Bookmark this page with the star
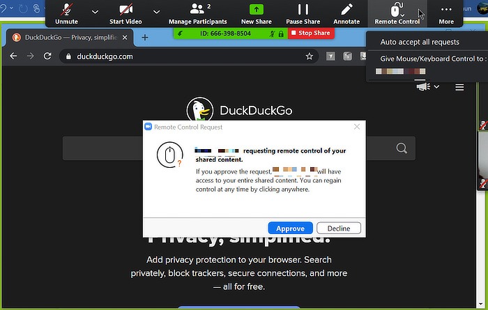The width and height of the screenshot is (488, 310). (x=309, y=56)
